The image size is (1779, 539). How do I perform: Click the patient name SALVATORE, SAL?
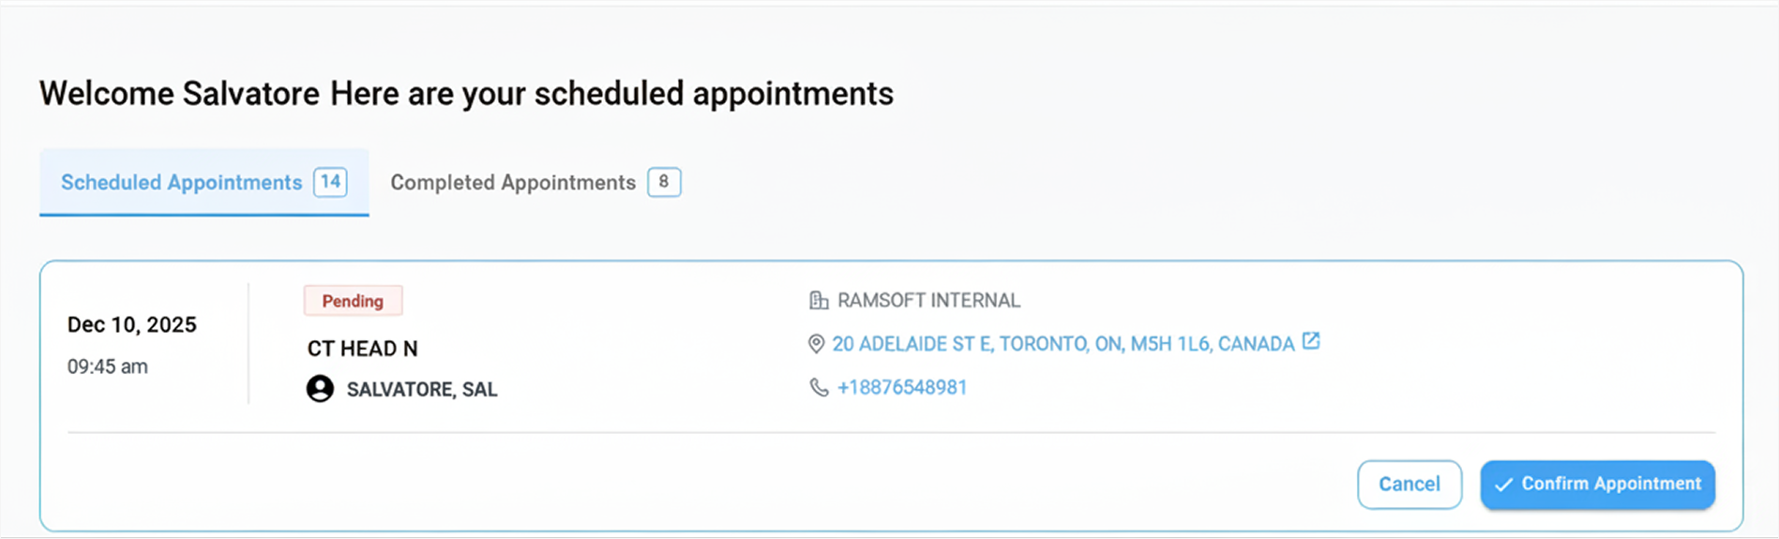click(x=422, y=390)
